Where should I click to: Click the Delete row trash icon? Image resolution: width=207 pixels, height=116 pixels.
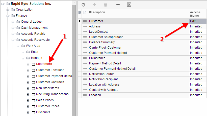105,5
